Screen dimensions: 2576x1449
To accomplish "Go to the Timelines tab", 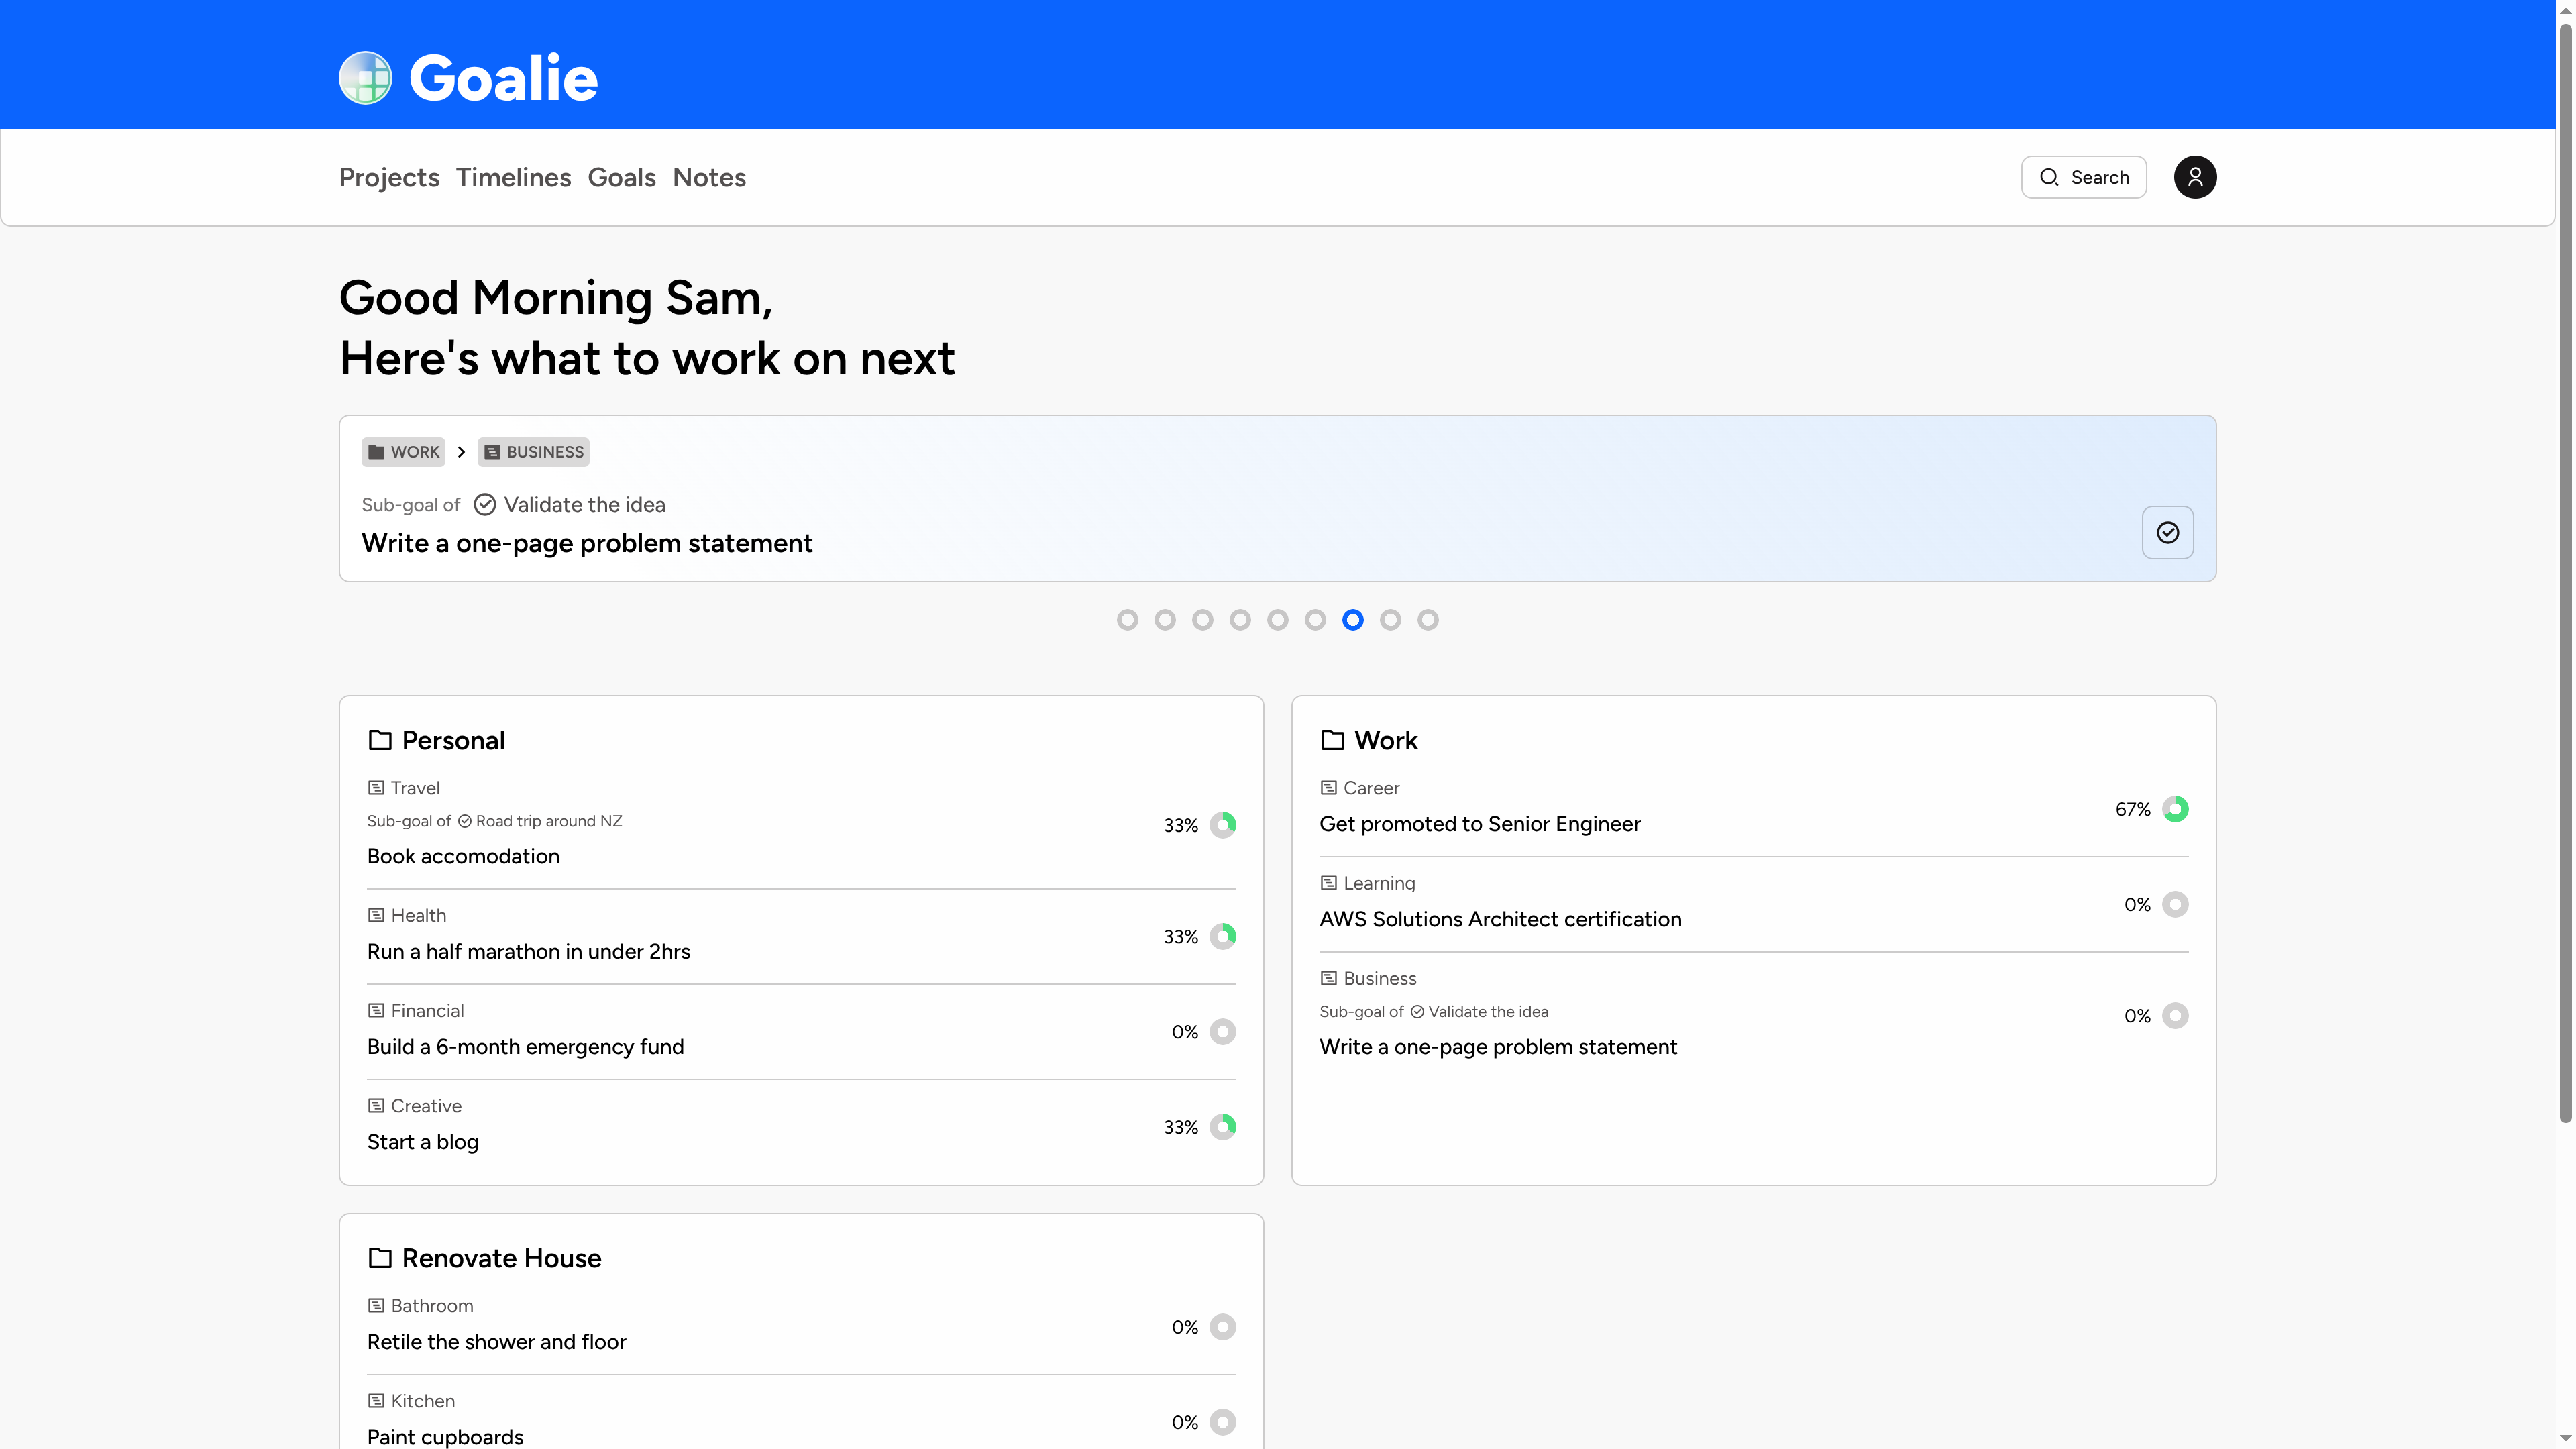I will click(513, 177).
